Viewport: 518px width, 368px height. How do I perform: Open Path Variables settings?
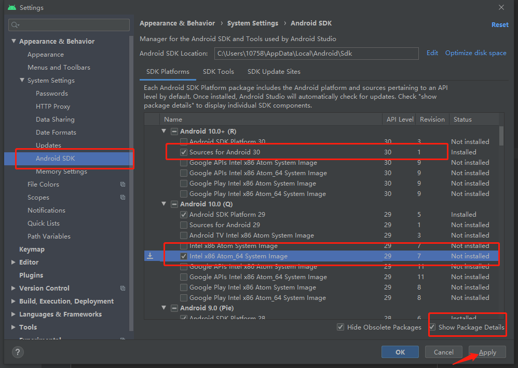[49, 236]
